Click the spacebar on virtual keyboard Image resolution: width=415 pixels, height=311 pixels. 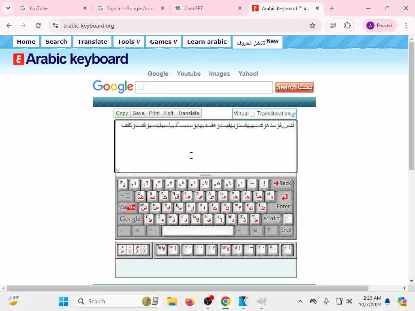(197, 230)
